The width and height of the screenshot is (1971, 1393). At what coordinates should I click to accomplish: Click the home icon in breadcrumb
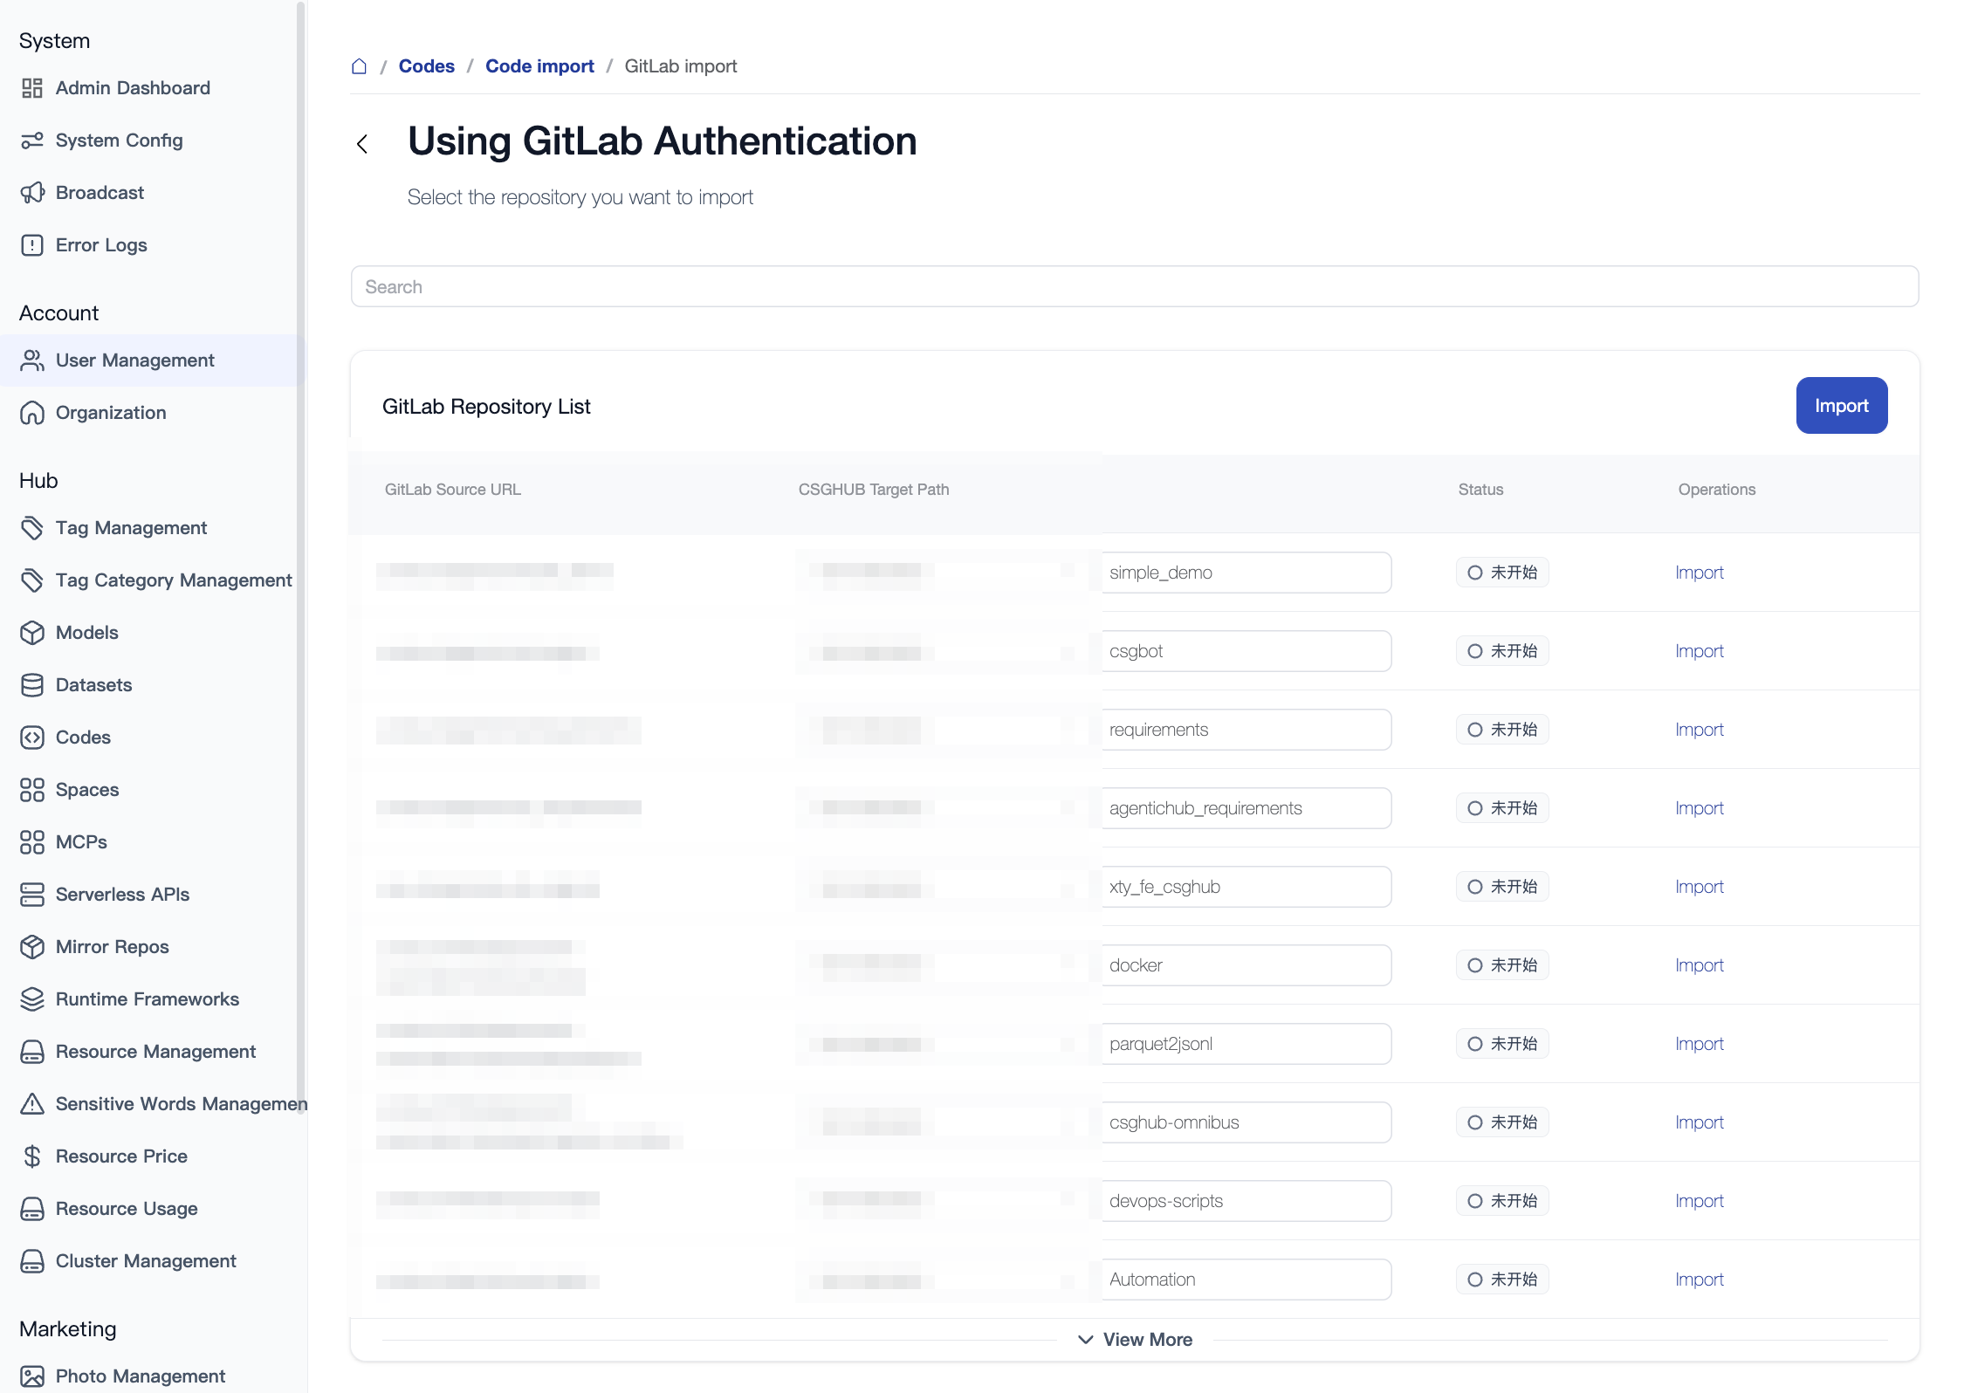(x=359, y=66)
